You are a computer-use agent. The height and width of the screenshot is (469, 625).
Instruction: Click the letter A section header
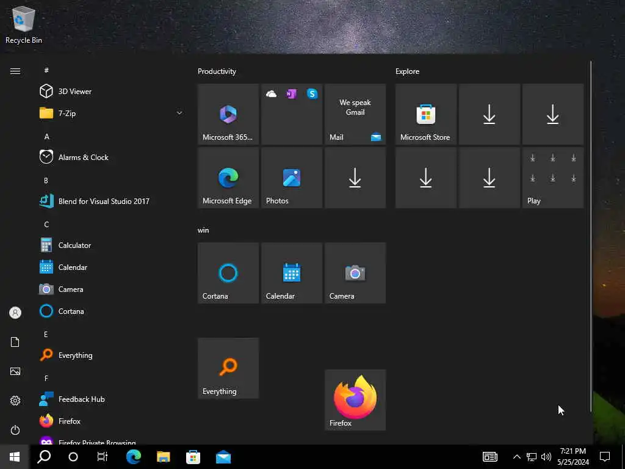click(46, 136)
